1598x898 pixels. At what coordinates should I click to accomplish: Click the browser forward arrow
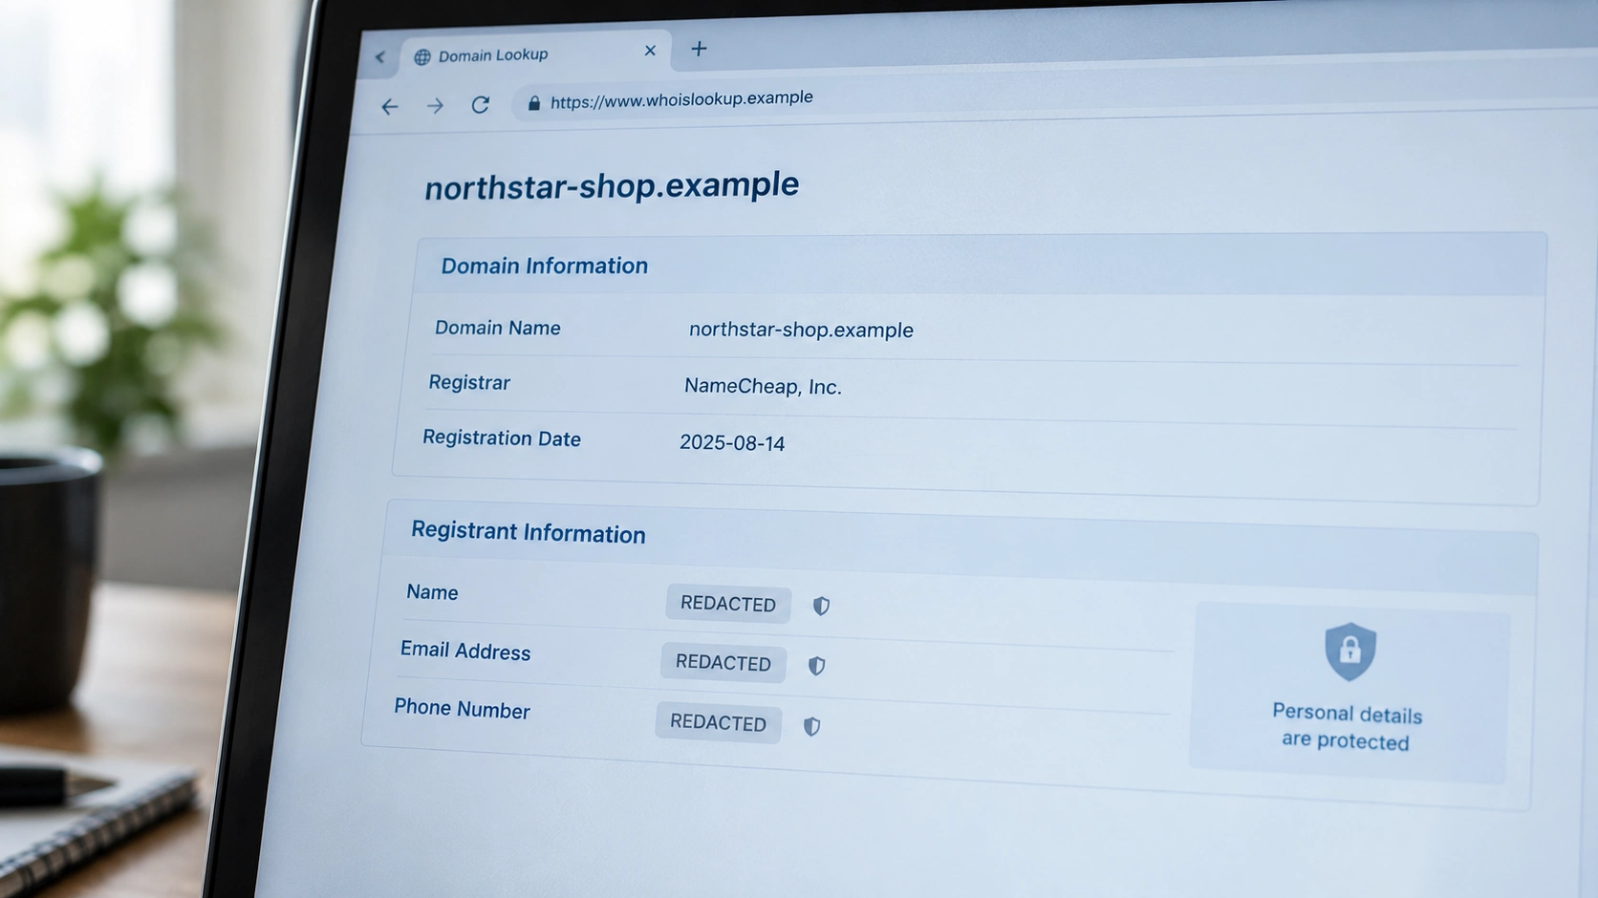[435, 105]
